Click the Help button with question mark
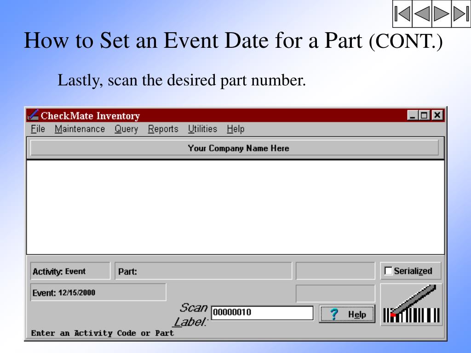This screenshot has width=471, height=353. 347,314
